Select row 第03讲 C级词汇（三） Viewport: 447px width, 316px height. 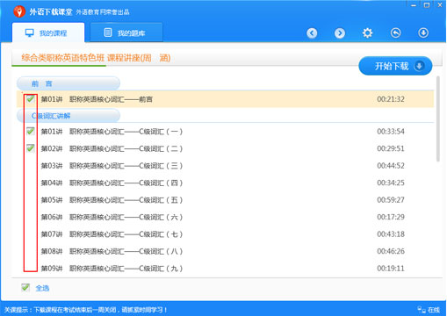point(225,166)
